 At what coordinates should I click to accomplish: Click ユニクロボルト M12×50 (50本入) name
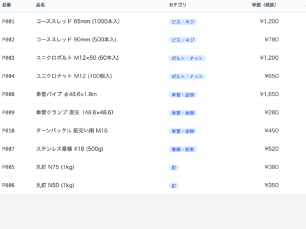(77, 58)
